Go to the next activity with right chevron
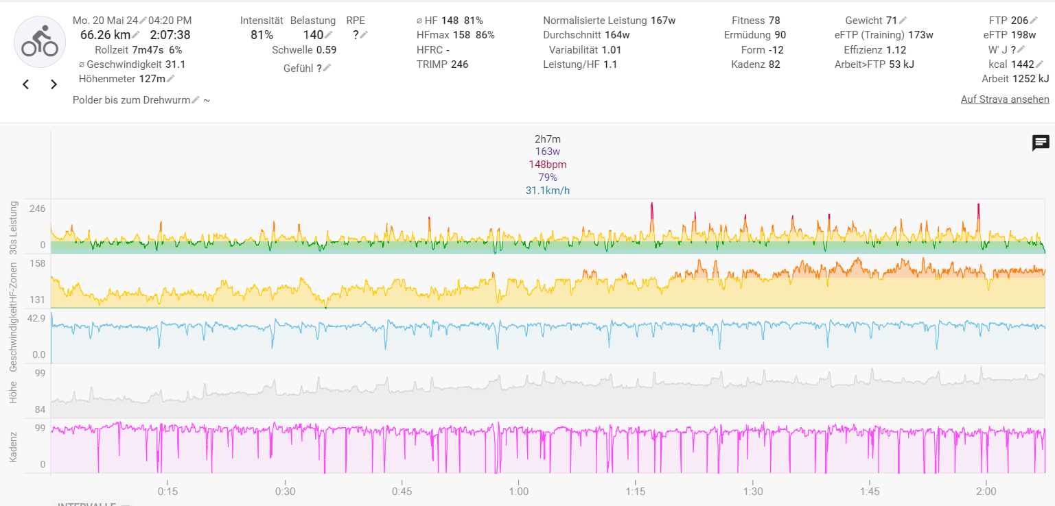 click(54, 84)
